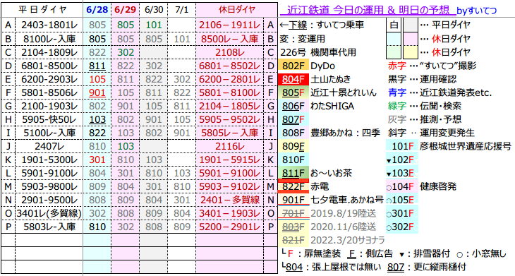This screenshot has height=276, width=515.
Task: Click the 802F DyDo legend cell
Action: pyautogui.click(x=293, y=66)
